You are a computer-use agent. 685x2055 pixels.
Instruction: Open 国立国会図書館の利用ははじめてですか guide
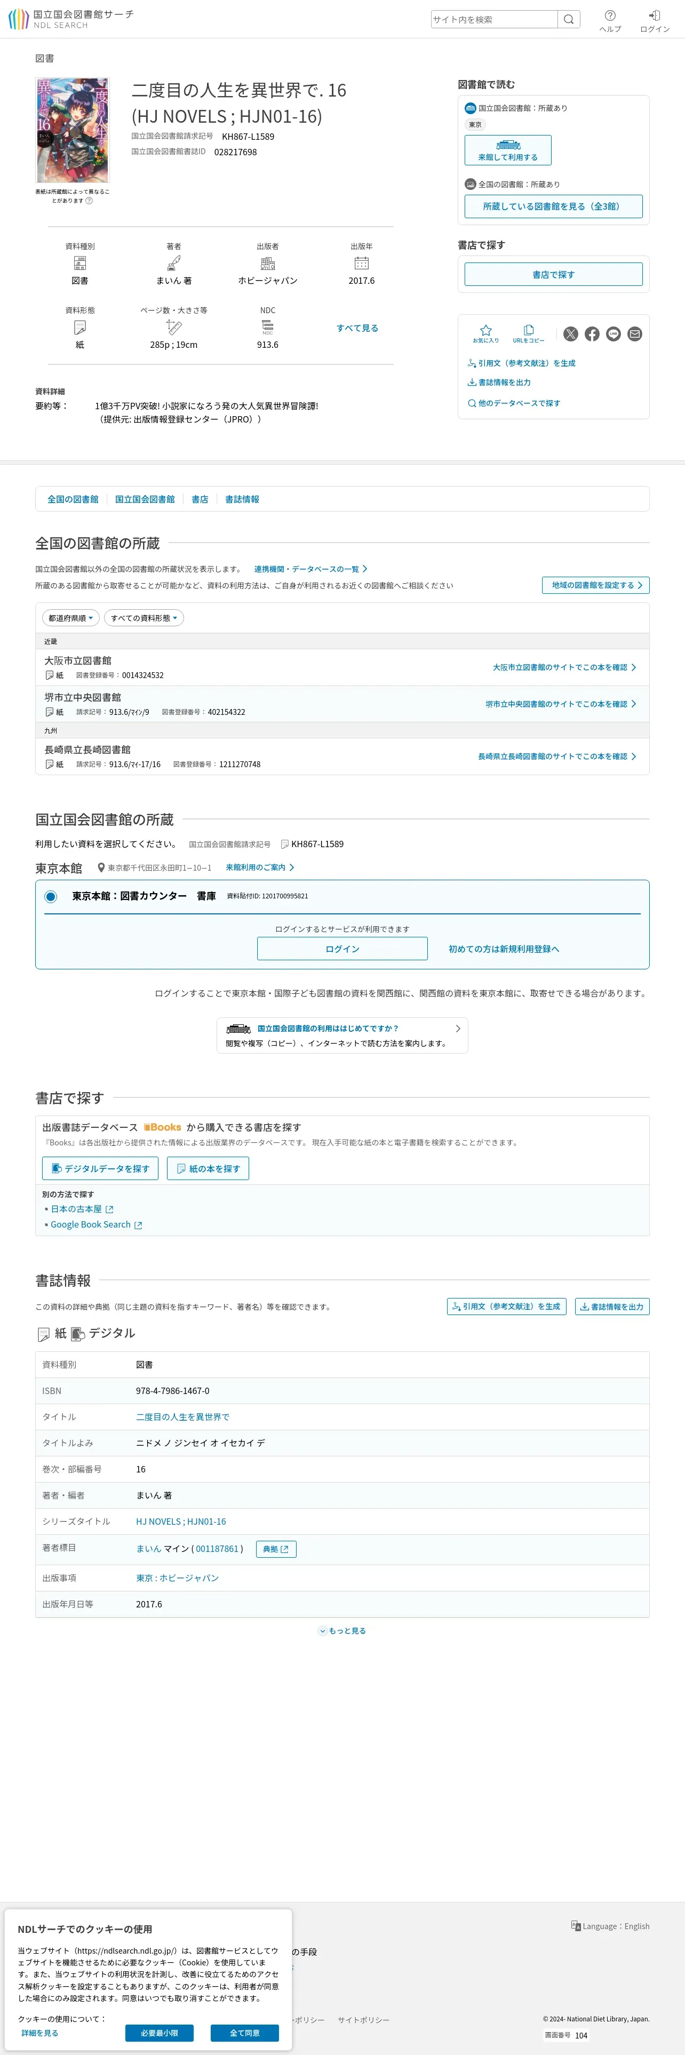tap(342, 1036)
